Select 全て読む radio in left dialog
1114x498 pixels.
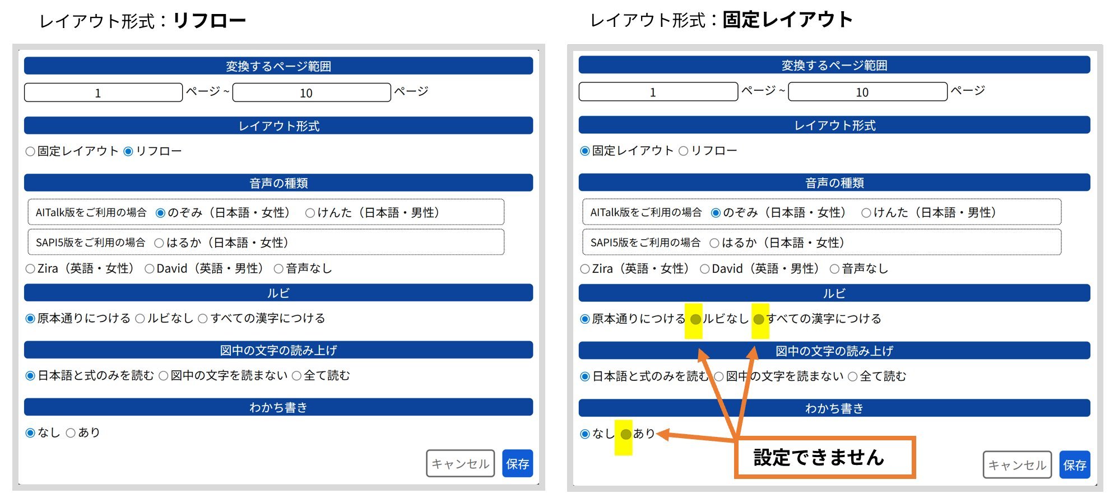click(297, 376)
